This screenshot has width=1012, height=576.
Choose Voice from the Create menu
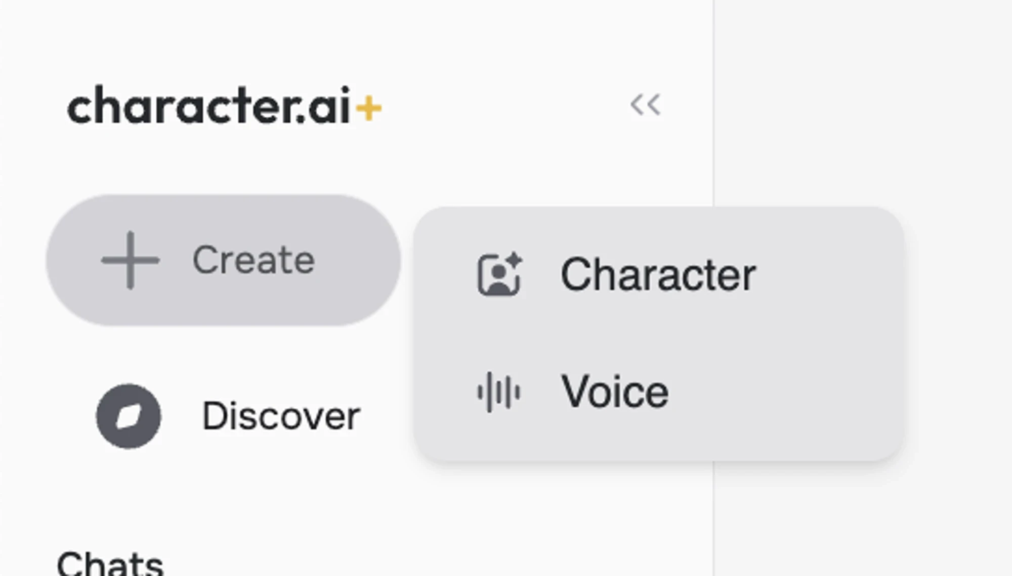(x=615, y=392)
